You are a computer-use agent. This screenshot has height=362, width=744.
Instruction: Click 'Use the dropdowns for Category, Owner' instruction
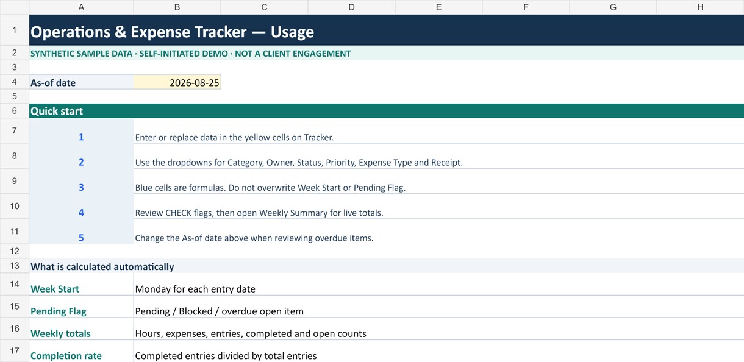click(x=299, y=163)
